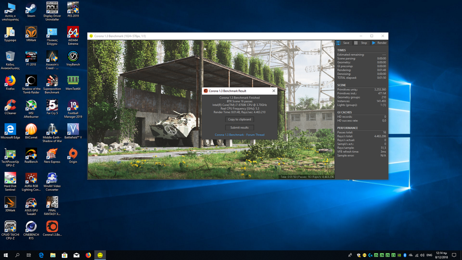Open taskbar search magnifier
This screenshot has width=462, height=260.
point(17,255)
